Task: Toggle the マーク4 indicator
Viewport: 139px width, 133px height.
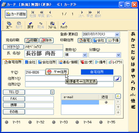Action: pyautogui.click(x=77, y=122)
